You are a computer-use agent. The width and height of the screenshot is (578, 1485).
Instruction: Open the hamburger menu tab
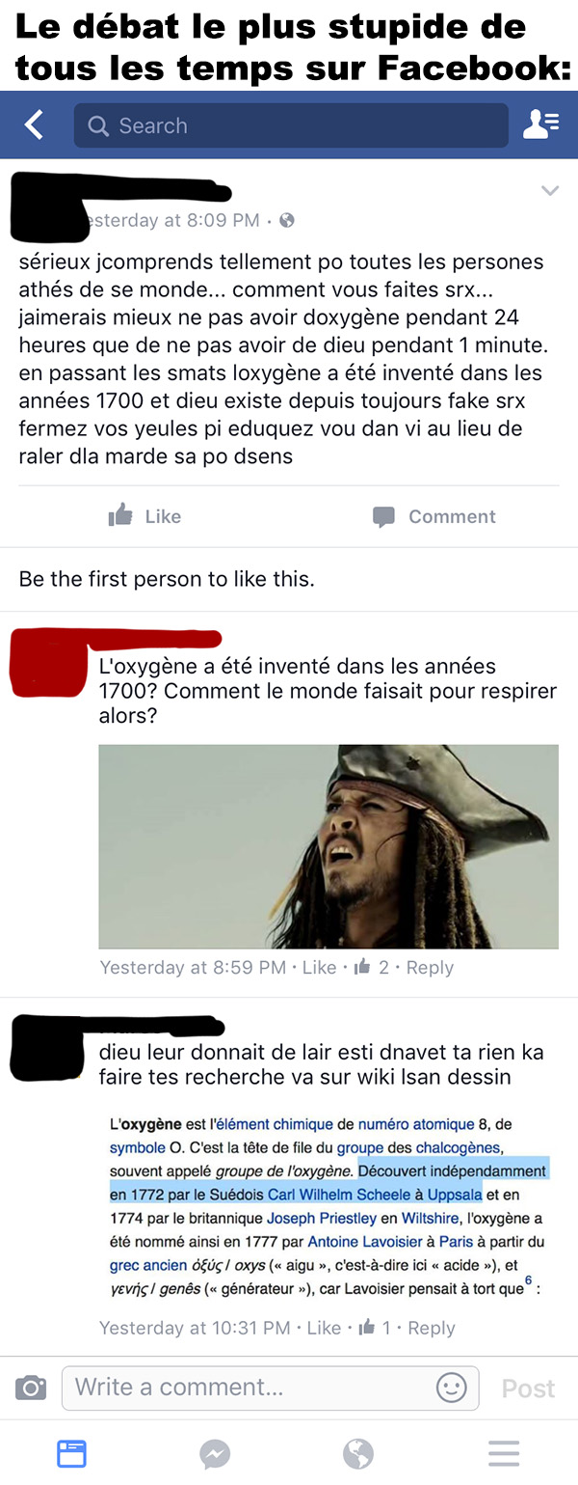[504, 1453]
